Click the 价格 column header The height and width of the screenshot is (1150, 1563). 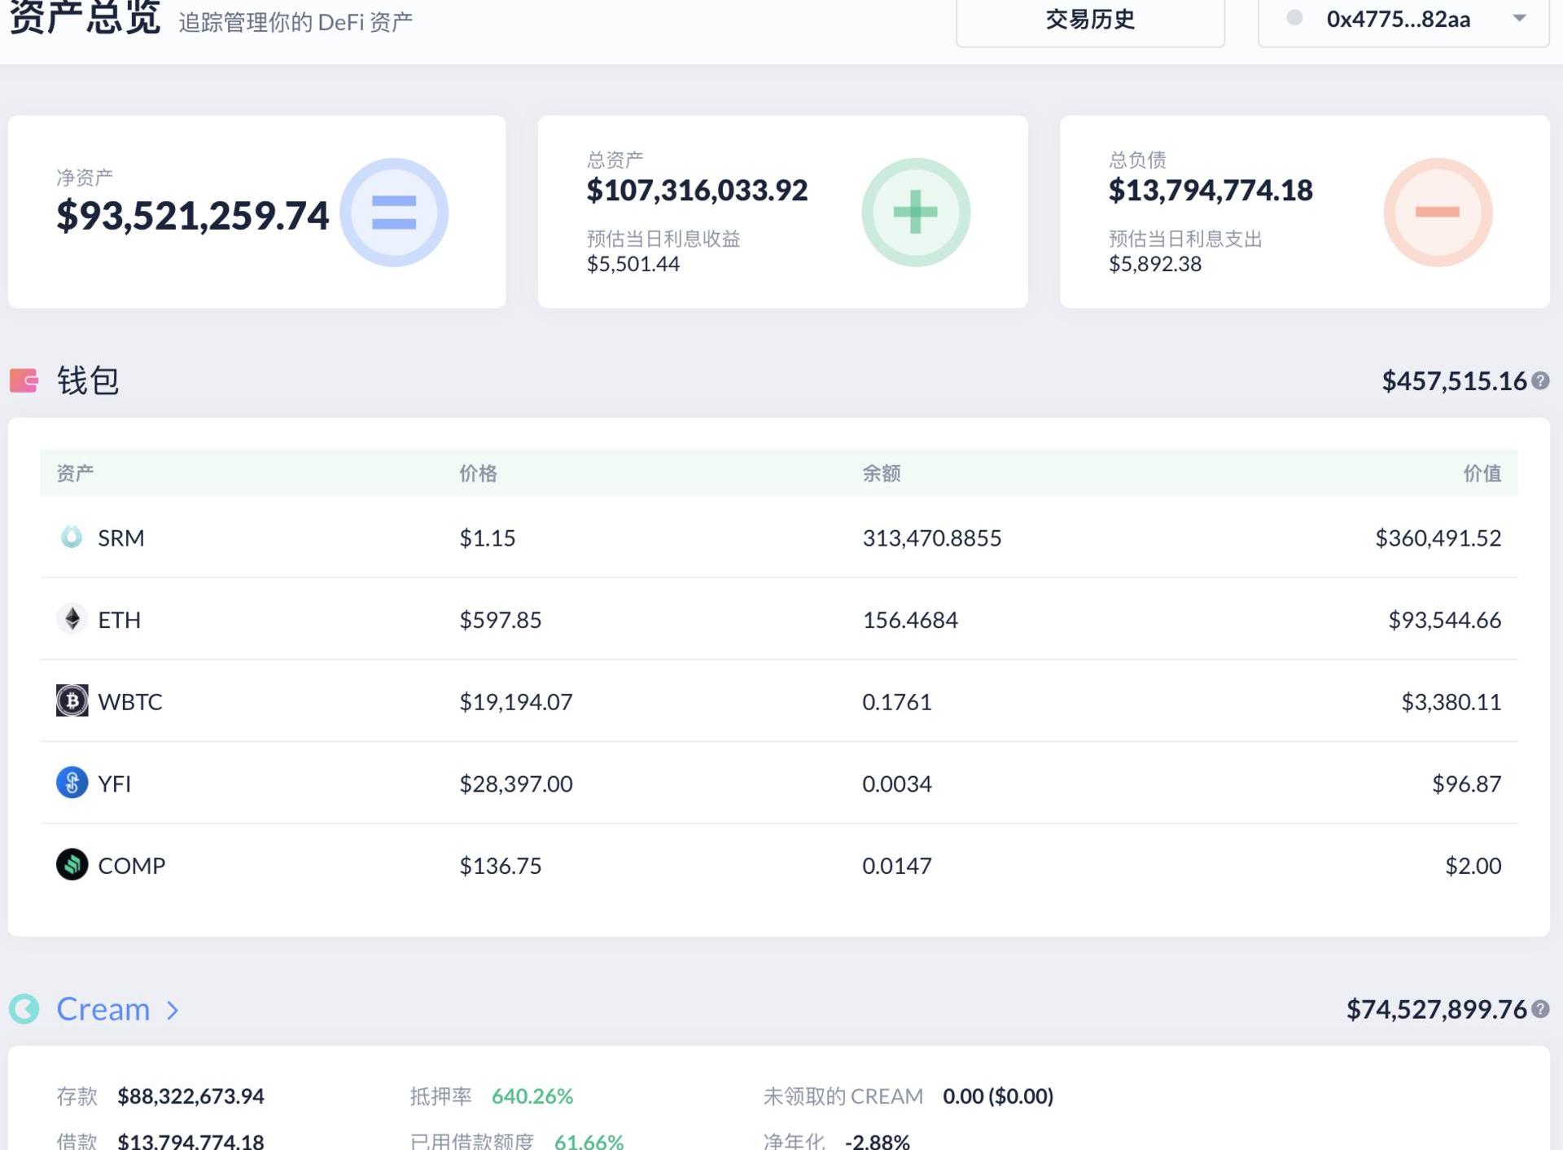coord(478,473)
